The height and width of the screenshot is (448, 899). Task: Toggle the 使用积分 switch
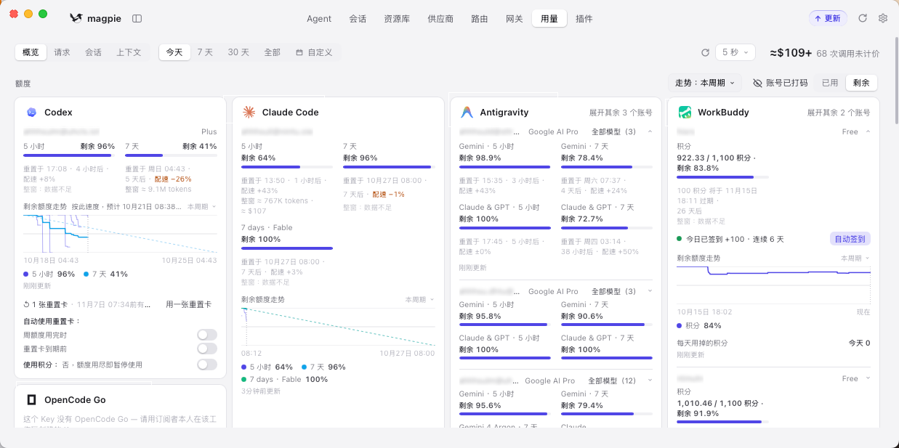pos(207,364)
